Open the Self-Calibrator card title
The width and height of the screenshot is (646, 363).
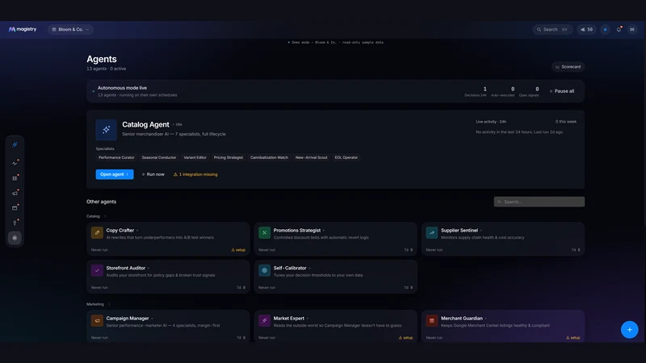coord(290,268)
